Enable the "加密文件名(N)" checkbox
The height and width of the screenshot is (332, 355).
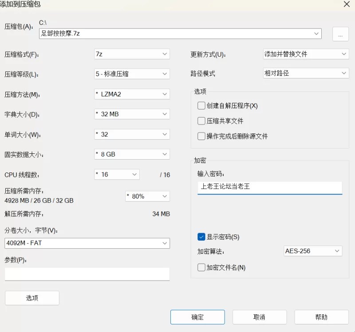[x=201, y=267]
